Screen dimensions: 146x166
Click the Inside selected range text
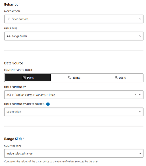click(x=19, y=154)
